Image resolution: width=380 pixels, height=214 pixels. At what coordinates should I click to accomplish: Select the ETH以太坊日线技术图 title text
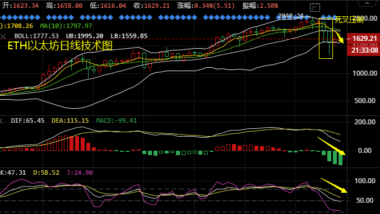click(x=60, y=45)
